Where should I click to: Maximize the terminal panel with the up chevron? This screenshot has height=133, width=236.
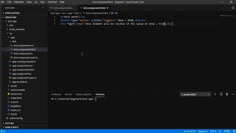pyautogui.click(x=233, y=94)
